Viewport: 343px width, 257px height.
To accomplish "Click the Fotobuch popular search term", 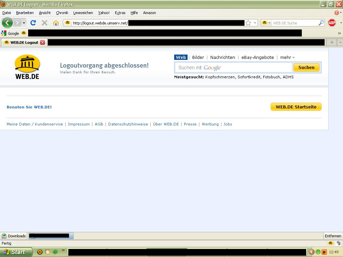I will [271, 77].
